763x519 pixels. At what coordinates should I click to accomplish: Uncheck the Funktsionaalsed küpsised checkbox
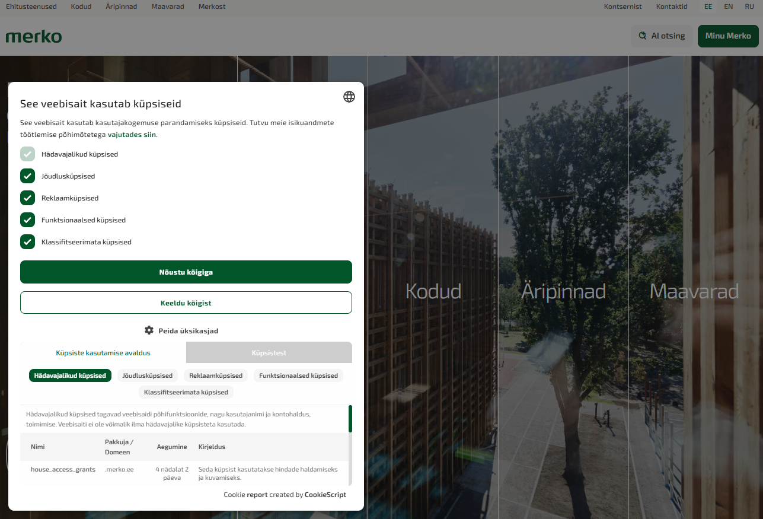coord(27,220)
